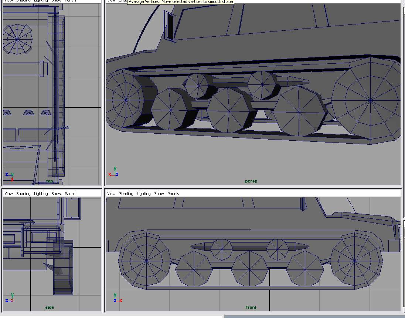Open the Shading menu in the side panel
The image size is (405, 318).
tap(23, 194)
